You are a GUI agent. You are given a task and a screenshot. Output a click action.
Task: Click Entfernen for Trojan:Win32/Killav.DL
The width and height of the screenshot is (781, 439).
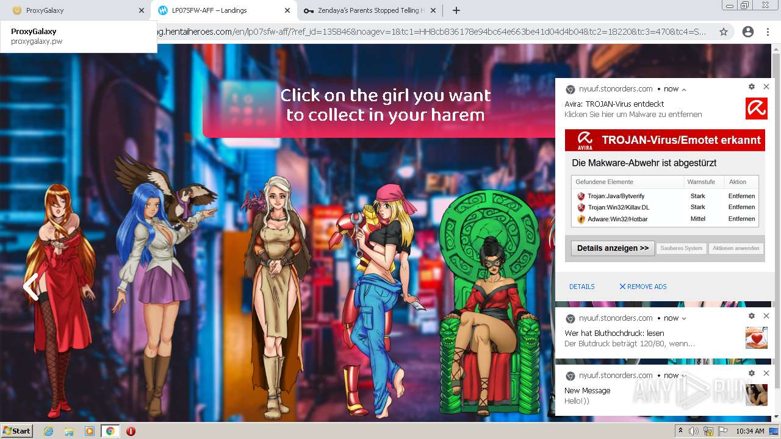(x=741, y=207)
